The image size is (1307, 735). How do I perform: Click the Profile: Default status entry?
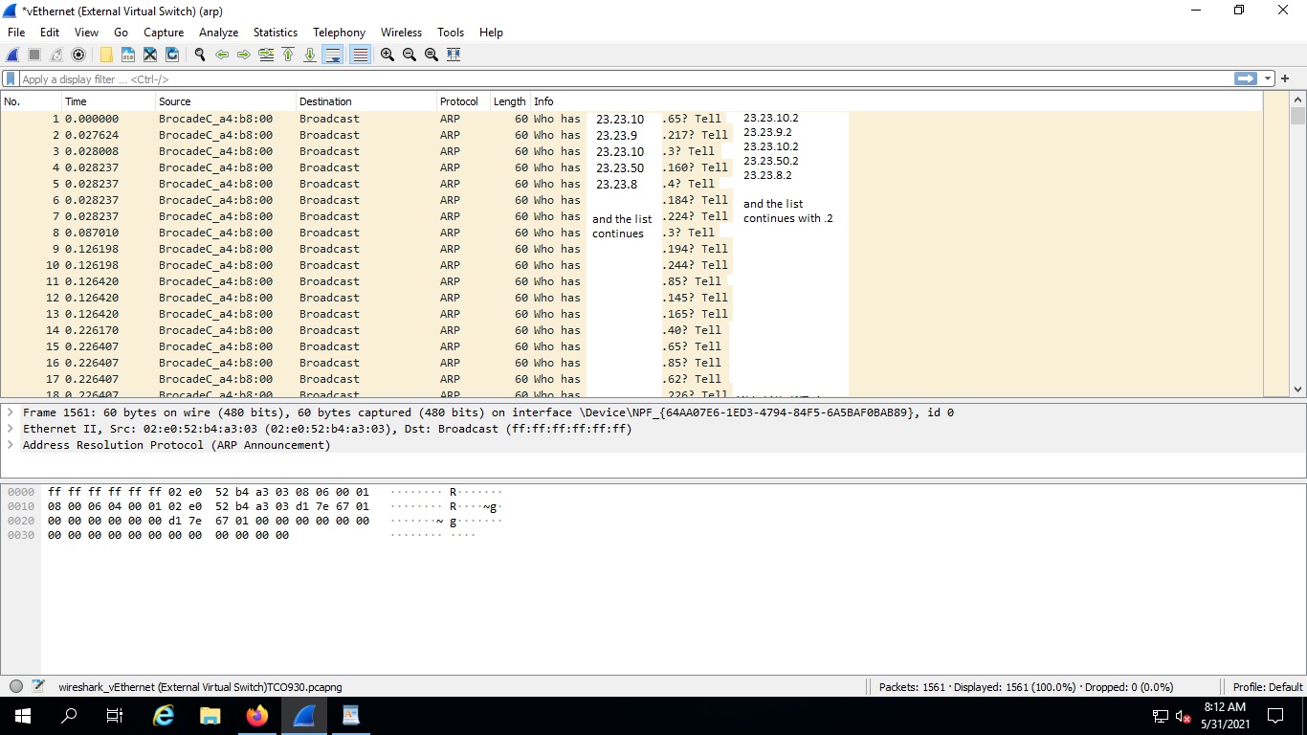point(1268,687)
